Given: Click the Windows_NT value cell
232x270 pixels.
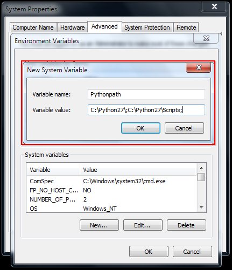Looking at the screenshot, I should pos(100,209).
